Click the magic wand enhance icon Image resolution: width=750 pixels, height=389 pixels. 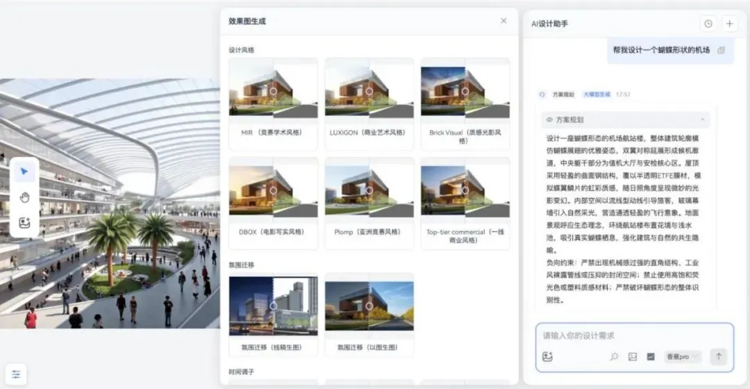pyautogui.click(x=615, y=356)
